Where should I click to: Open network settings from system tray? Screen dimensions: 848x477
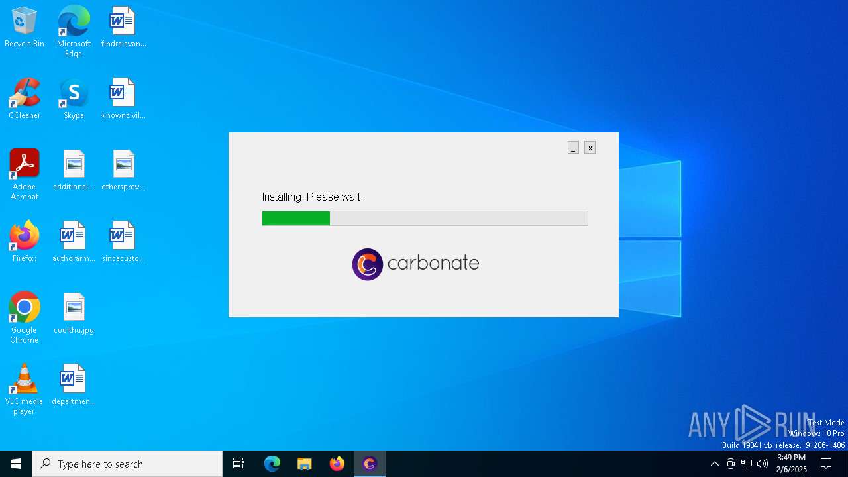747,464
